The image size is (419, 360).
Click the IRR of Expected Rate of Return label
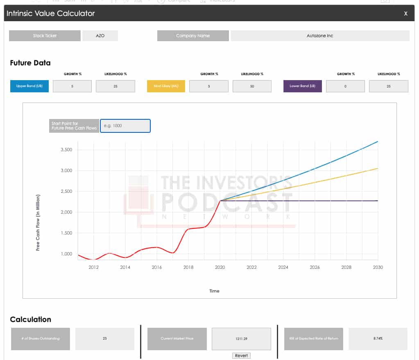[313, 339]
